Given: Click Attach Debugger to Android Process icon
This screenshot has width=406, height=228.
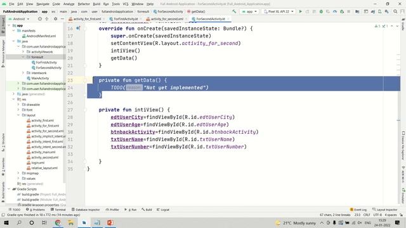Looking at the screenshot, I should click(342, 11).
